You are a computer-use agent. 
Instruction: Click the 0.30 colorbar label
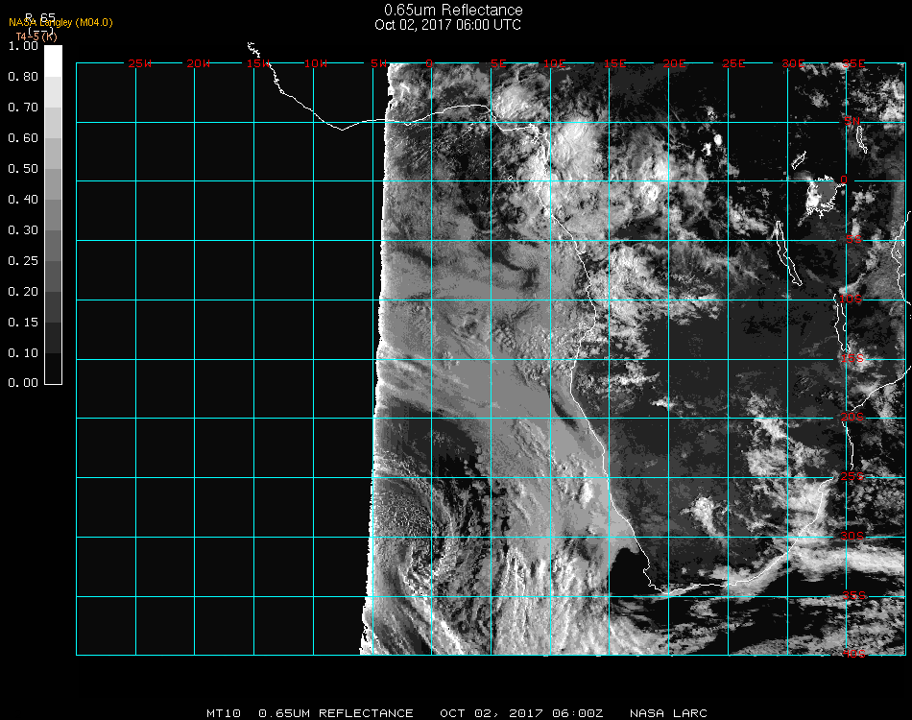click(x=23, y=231)
